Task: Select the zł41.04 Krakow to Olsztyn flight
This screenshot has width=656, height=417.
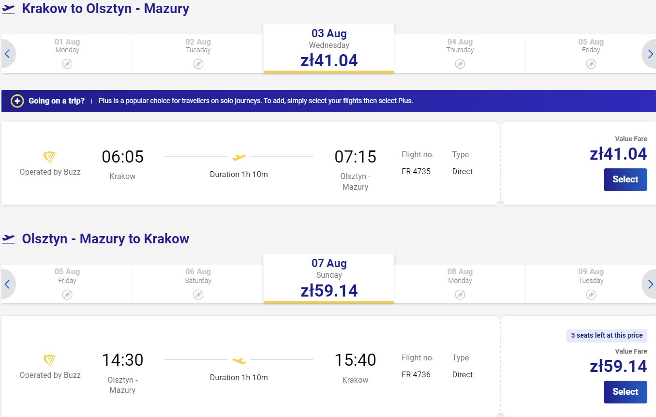Action: click(x=625, y=179)
